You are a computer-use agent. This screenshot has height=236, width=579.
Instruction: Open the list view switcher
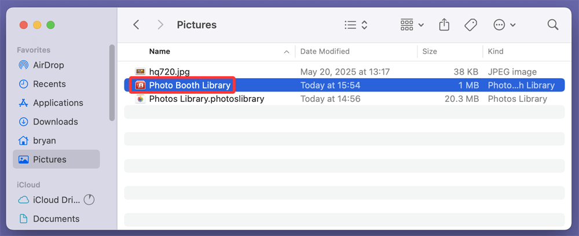[x=356, y=25]
